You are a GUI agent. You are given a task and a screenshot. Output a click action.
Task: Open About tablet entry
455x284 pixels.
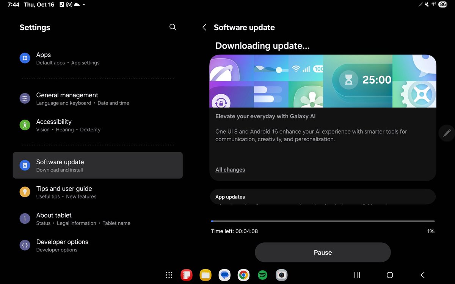coord(98,218)
